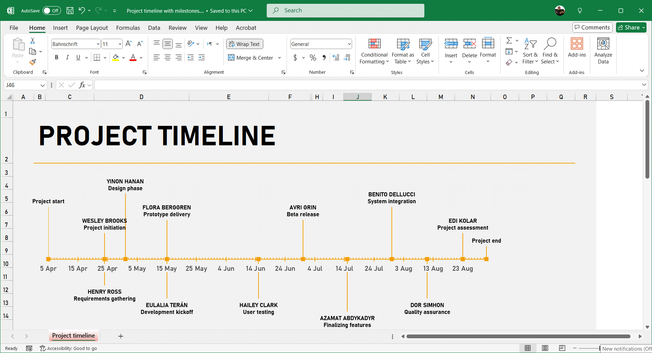Click the red Font Color swatch

click(x=133, y=57)
